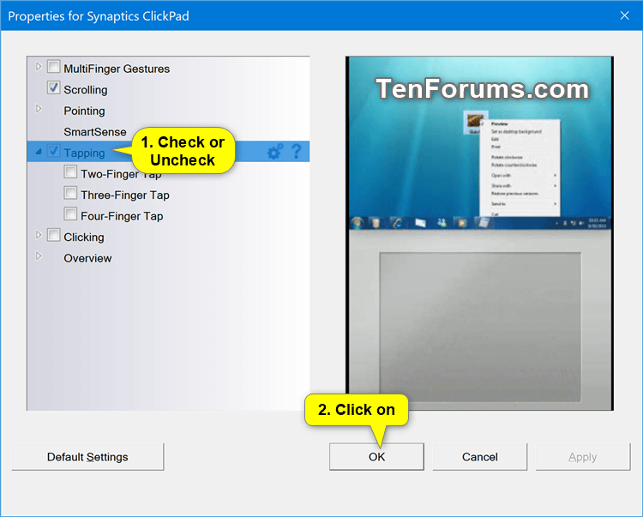Uncheck the Tapping checkbox

[x=54, y=151]
